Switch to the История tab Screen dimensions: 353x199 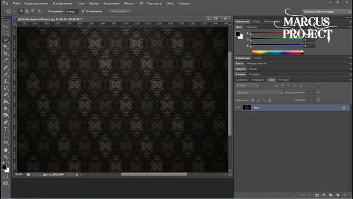tap(284, 80)
